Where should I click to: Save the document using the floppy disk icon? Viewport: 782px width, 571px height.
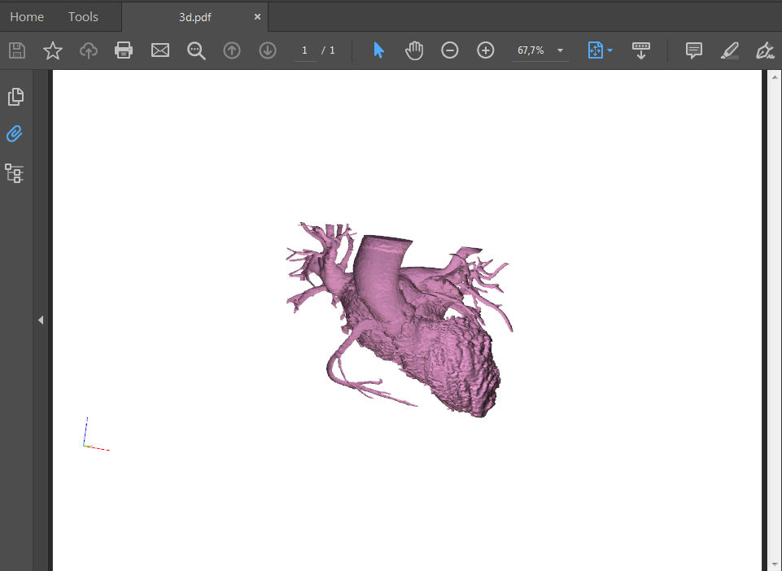coord(16,50)
